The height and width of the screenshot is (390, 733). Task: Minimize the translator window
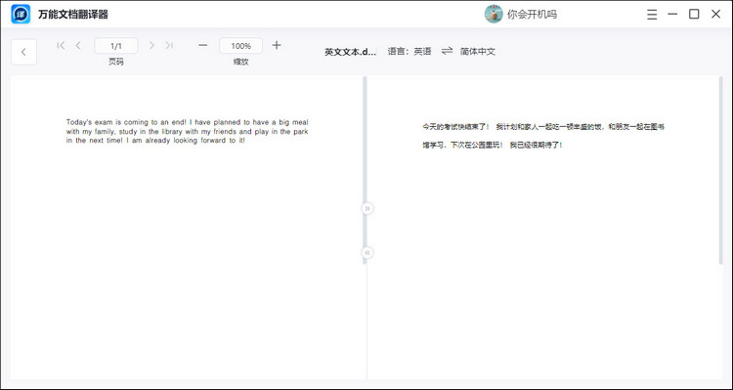pyautogui.click(x=672, y=14)
